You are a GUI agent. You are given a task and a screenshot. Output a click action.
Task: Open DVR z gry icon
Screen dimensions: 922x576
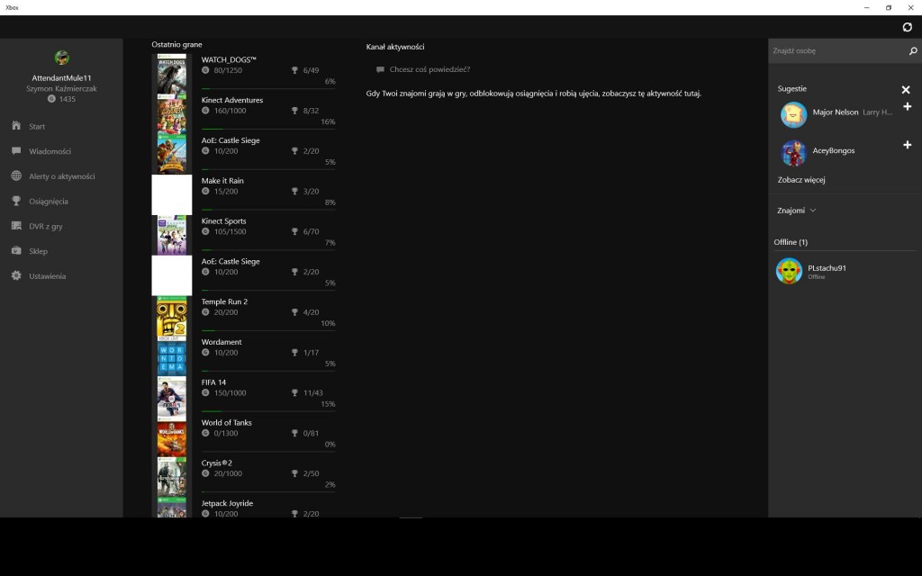(x=16, y=226)
